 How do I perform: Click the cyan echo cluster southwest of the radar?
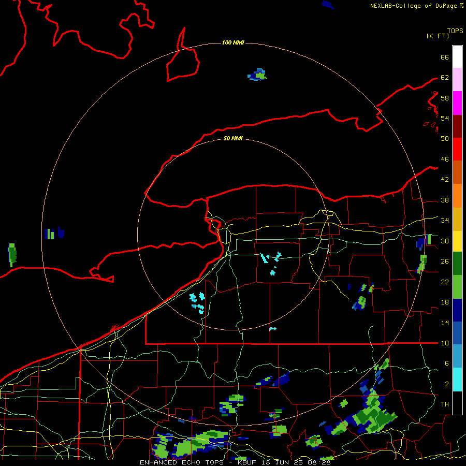pos(198,303)
